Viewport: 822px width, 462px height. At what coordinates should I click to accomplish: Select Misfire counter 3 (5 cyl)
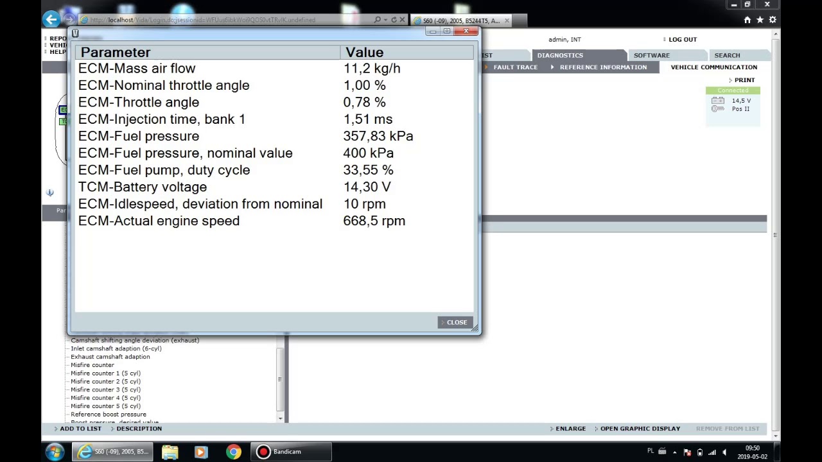[x=105, y=389]
